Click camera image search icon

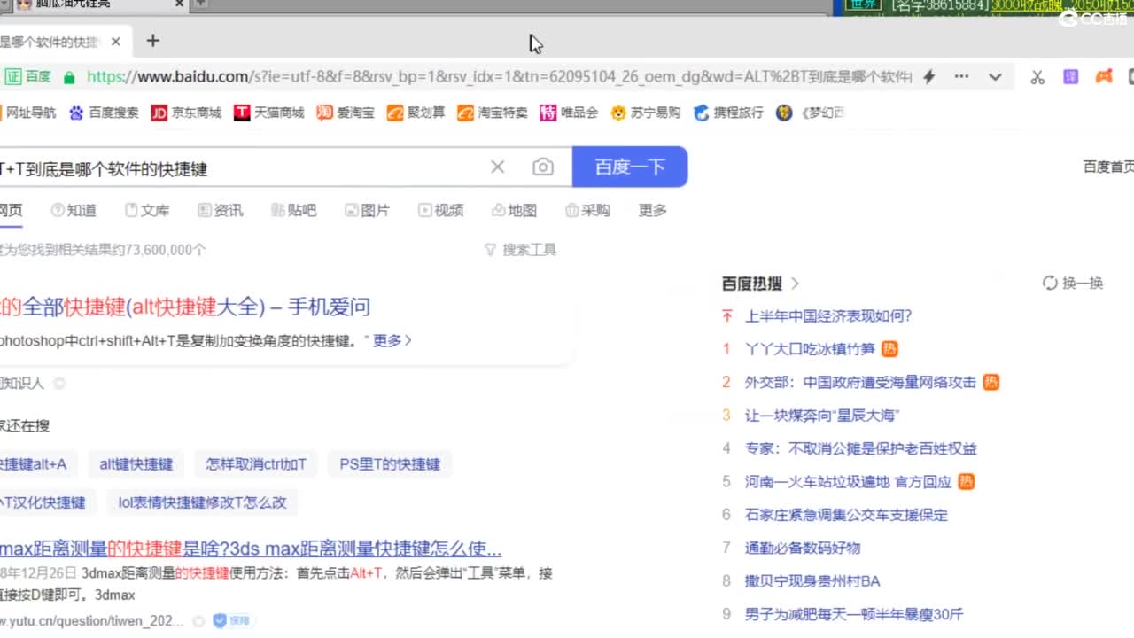[543, 167]
